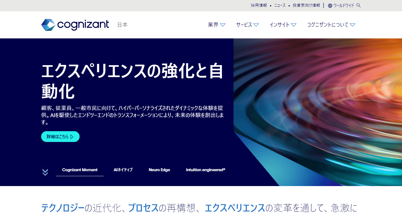This screenshot has width=402, height=215.
Task: Select the Intuition engineered® option
Action: pyautogui.click(x=205, y=170)
